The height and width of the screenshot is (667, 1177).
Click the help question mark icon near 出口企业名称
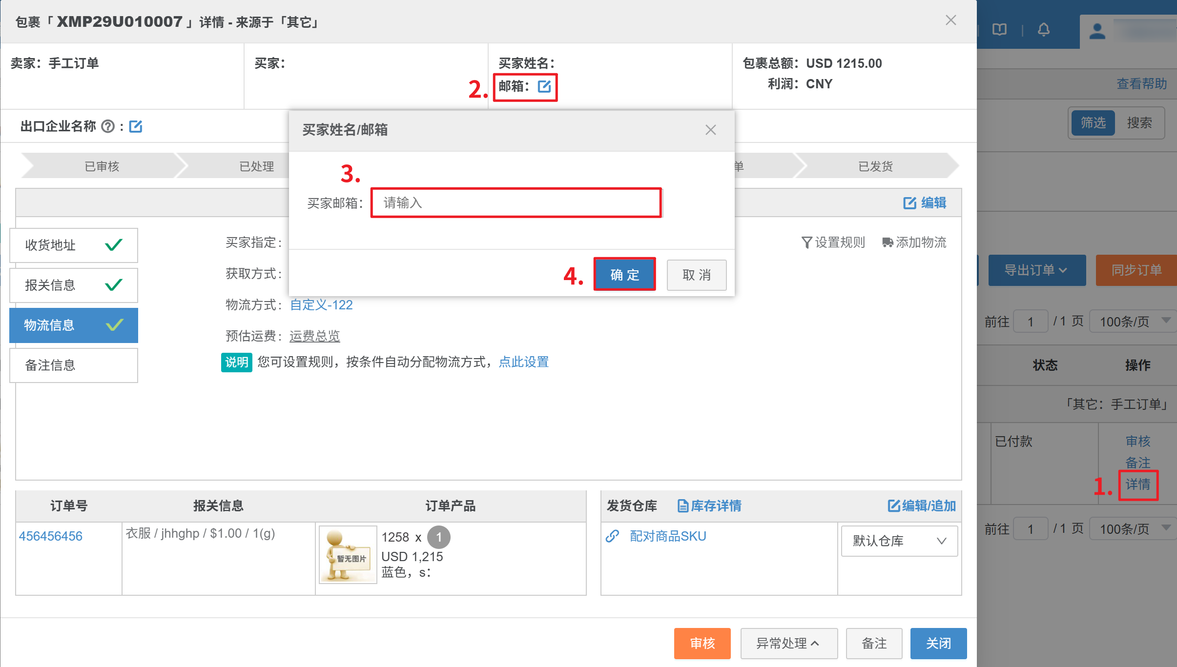(x=107, y=127)
